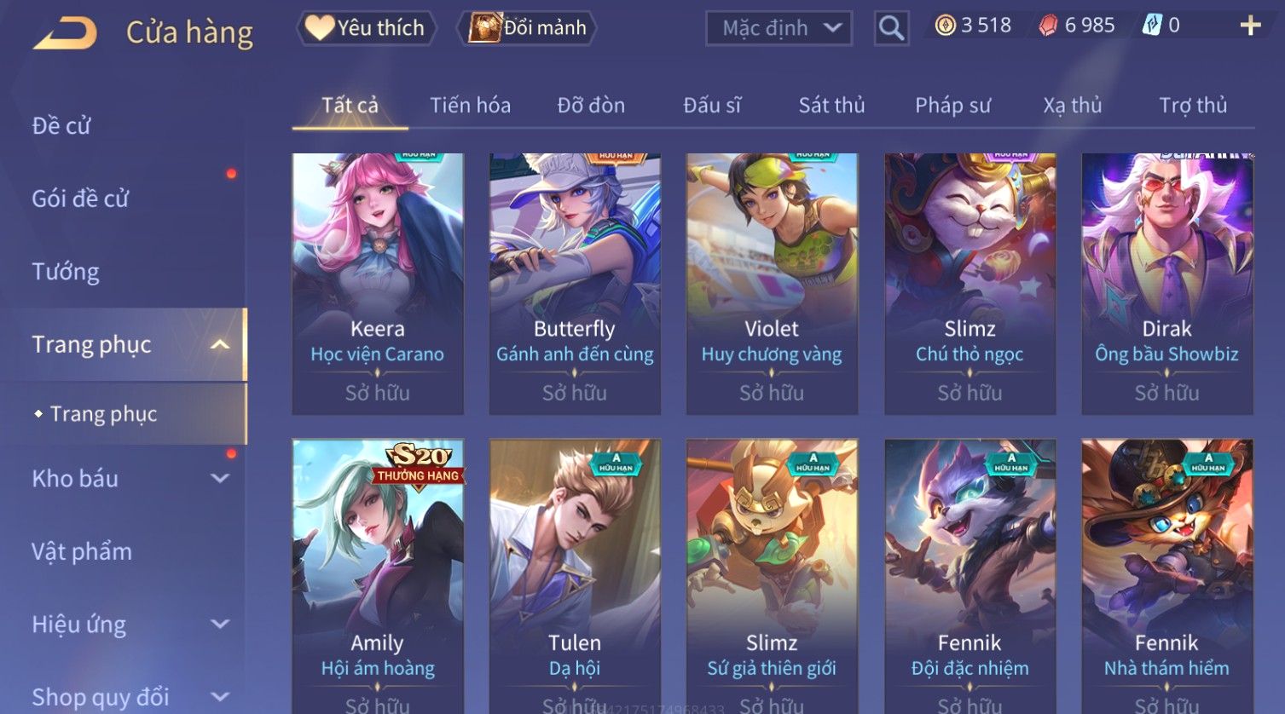Screen dimensions: 1285x714
Task: Tap the plus icon to add currency
Action: coord(1250,26)
